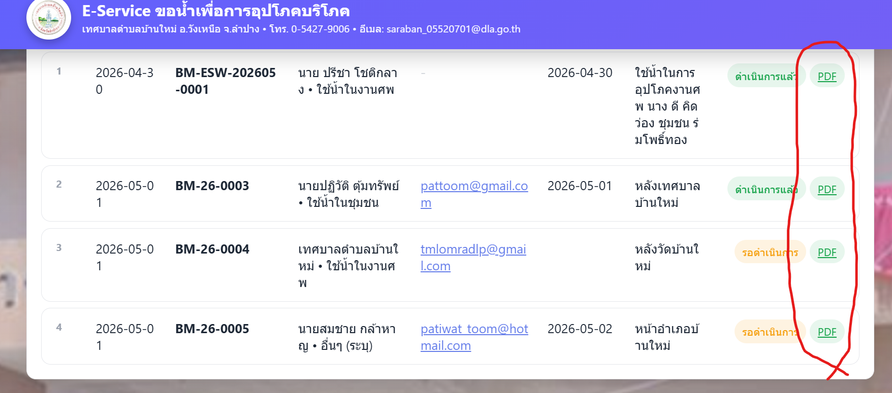Click the รอดำเนินการ badge for BM-26-0005
Viewport: 892px width, 393px height.
point(770,332)
